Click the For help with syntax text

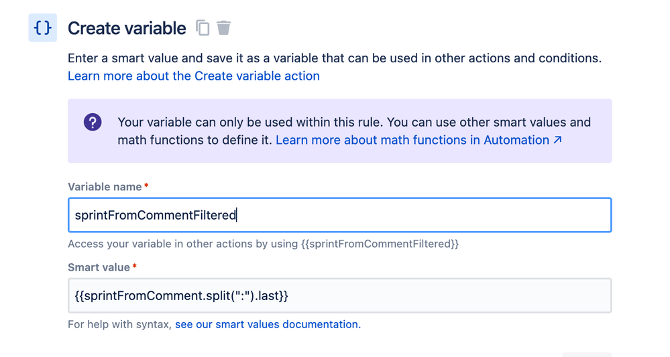click(119, 324)
